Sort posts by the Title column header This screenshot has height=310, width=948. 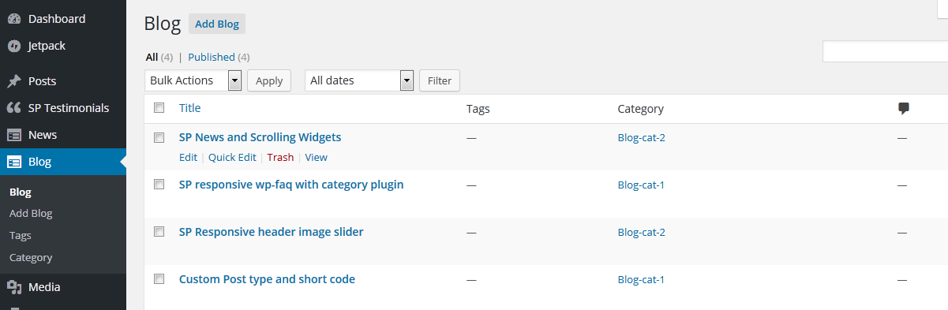(190, 108)
